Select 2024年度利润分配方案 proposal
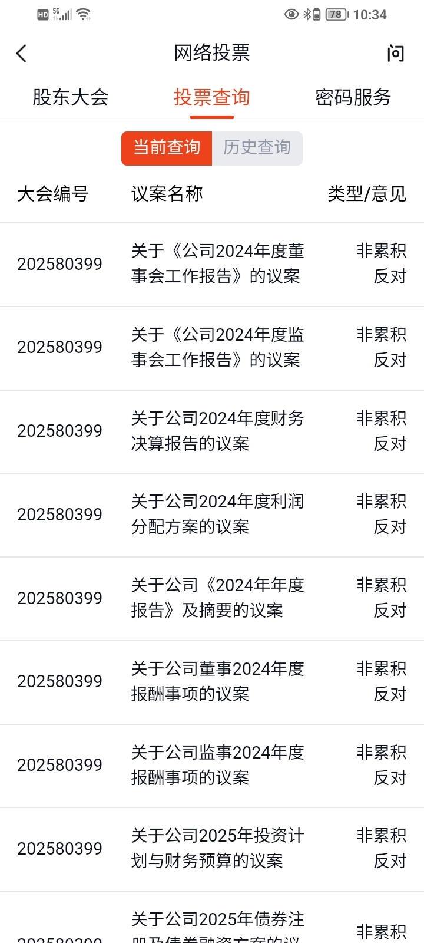The image size is (424, 943). (x=212, y=515)
